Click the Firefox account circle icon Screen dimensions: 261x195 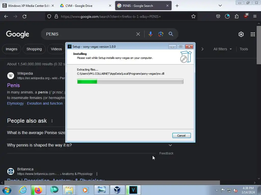(x=227, y=17)
